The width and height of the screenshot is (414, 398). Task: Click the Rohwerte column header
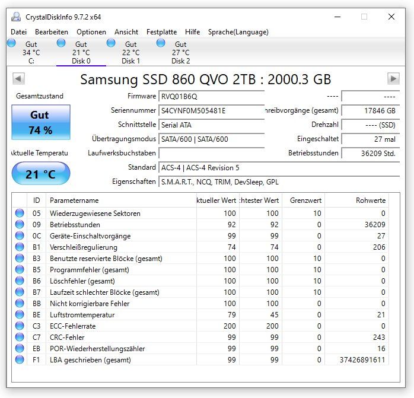click(x=356, y=200)
